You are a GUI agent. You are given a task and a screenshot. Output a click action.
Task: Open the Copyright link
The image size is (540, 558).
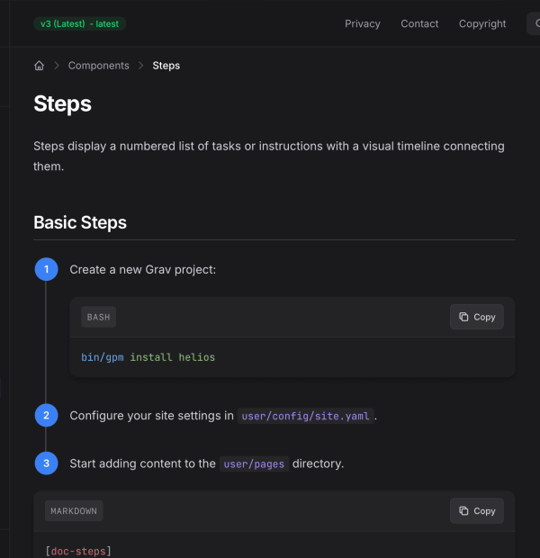pyautogui.click(x=482, y=24)
